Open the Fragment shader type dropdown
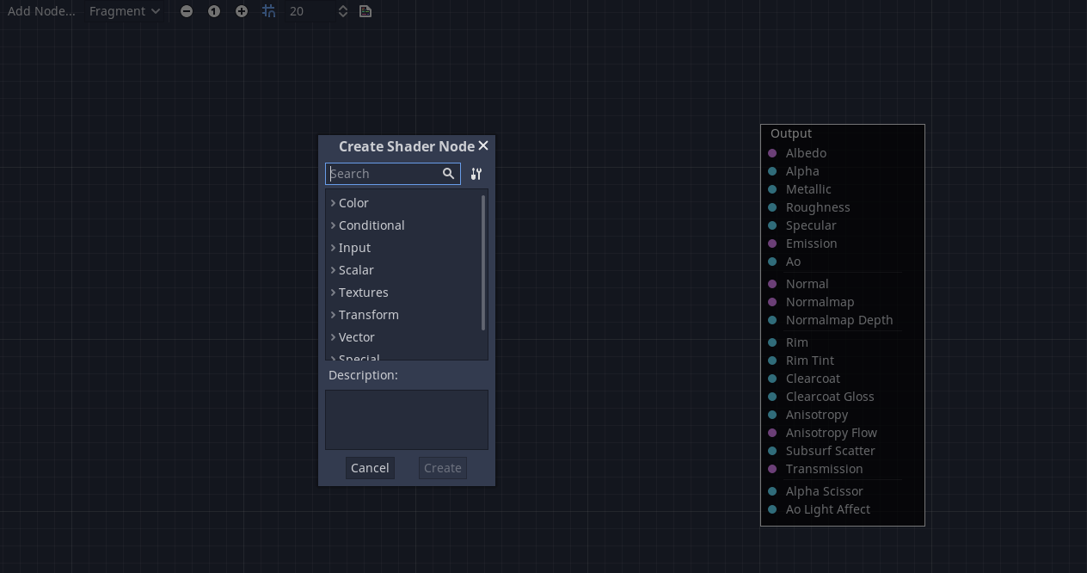The width and height of the screenshot is (1087, 573). click(125, 11)
